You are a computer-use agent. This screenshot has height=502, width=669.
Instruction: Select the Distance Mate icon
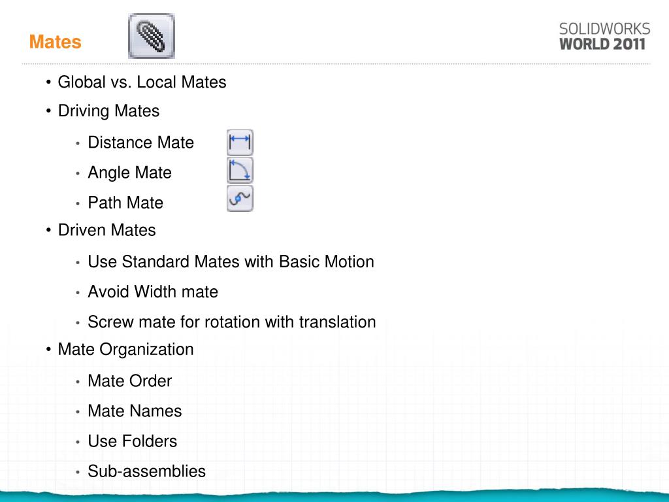[x=240, y=142]
